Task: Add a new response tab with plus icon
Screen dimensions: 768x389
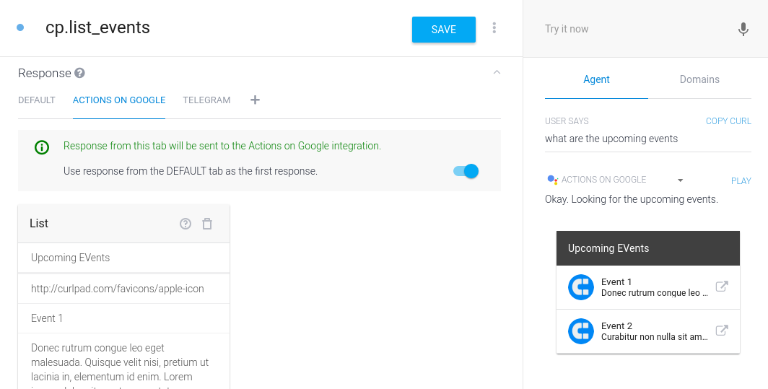Action: click(255, 100)
